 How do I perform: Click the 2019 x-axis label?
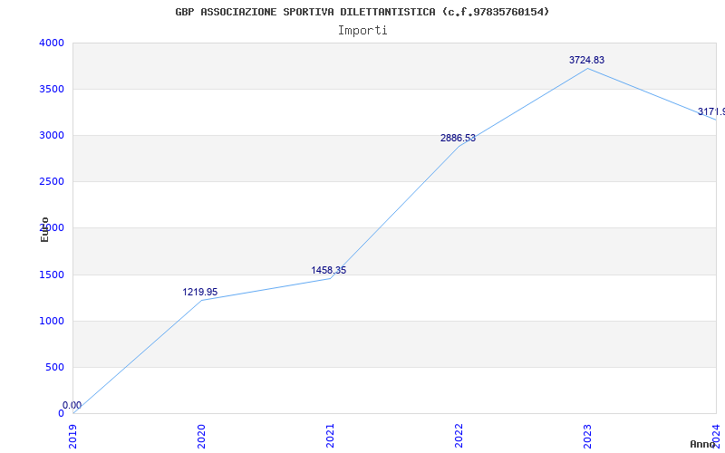tap(72, 437)
